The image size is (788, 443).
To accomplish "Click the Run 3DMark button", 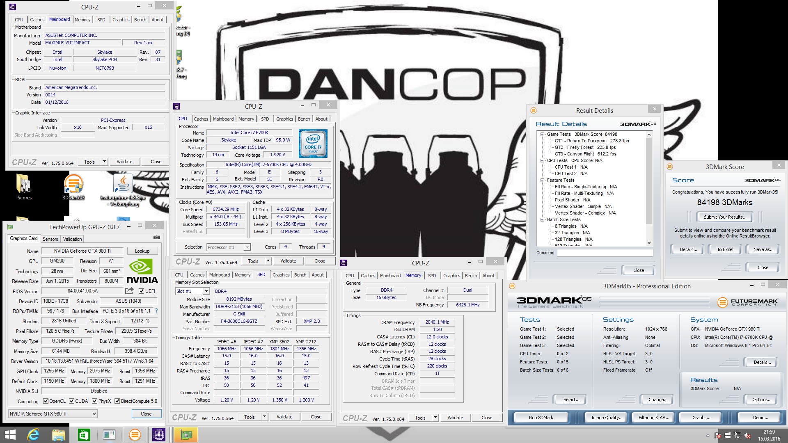I will click(x=541, y=418).
